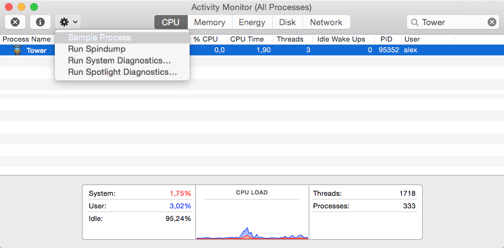Switch to the Energy tab
This screenshot has width=504, height=248.
pos(252,22)
